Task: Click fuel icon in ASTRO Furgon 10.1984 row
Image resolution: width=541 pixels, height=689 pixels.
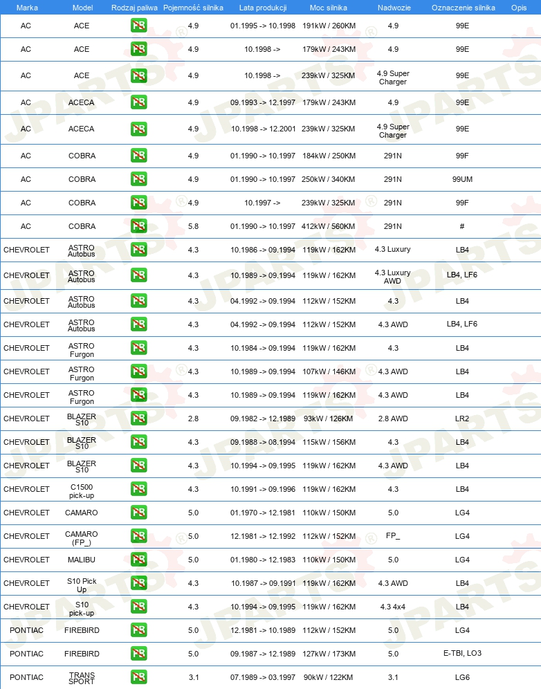Action: [138, 348]
